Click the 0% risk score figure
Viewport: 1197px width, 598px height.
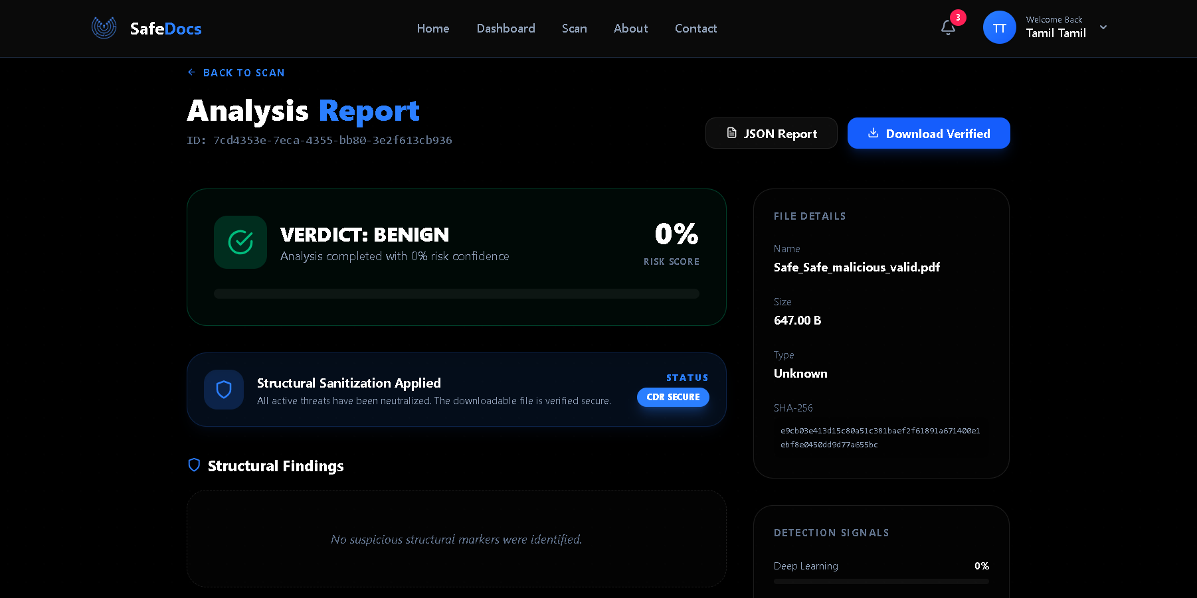point(677,234)
